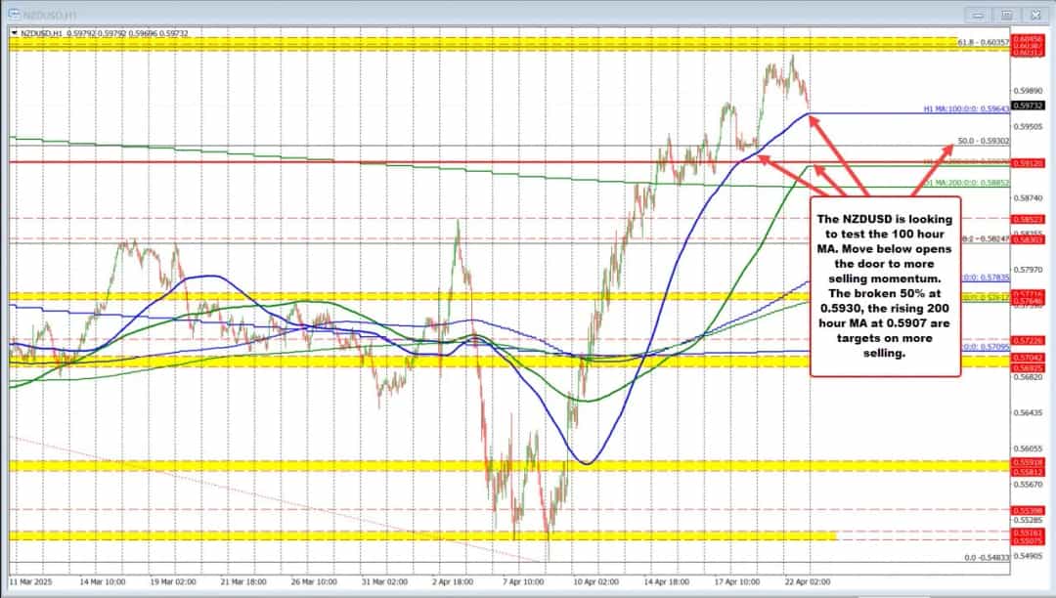The height and width of the screenshot is (598, 1056).
Task: Close the NZDUSD,H1 chart window
Action: (1034, 16)
